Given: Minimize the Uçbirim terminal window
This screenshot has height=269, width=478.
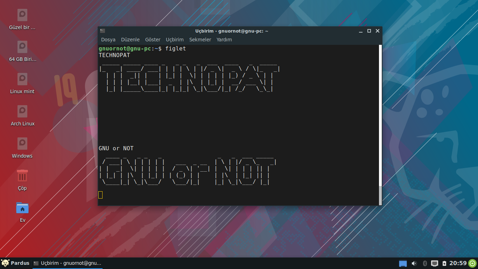Looking at the screenshot, I should [x=361, y=31].
